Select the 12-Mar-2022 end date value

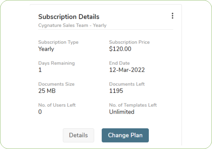coord(127,70)
